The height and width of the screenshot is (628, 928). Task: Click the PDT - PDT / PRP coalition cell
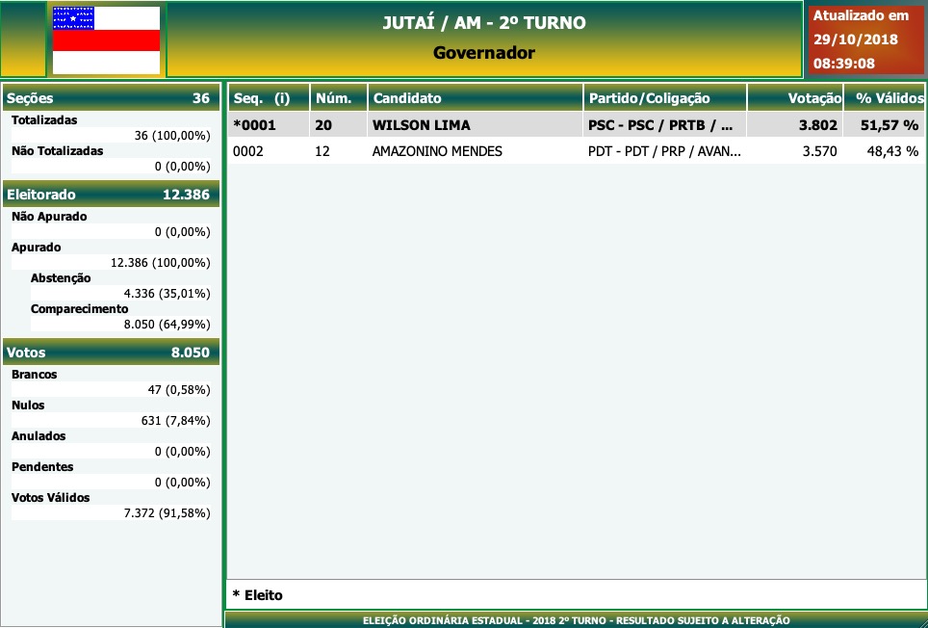[x=663, y=151]
